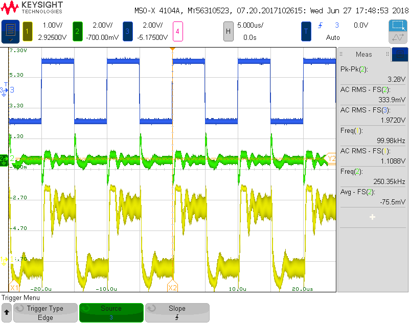This screenshot has height=323, width=409.
Task: Select the Meas sidebar tab
Action: 364,54
